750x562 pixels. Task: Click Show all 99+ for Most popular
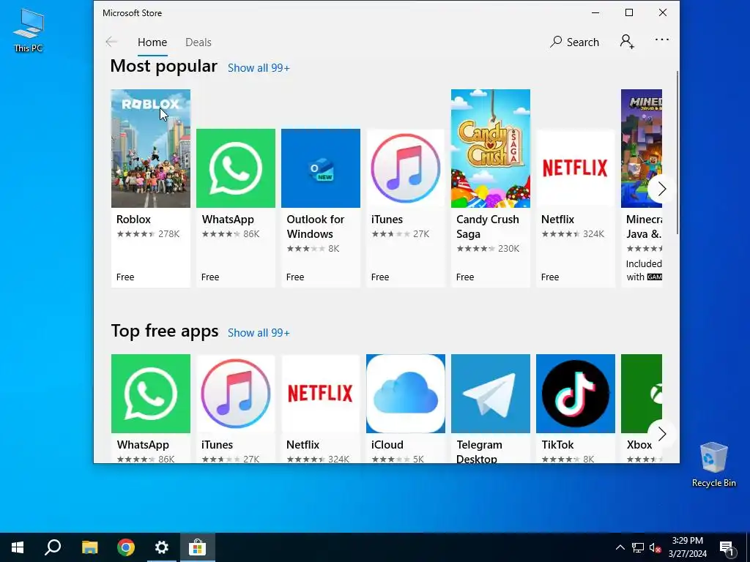pyautogui.click(x=259, y=68)
